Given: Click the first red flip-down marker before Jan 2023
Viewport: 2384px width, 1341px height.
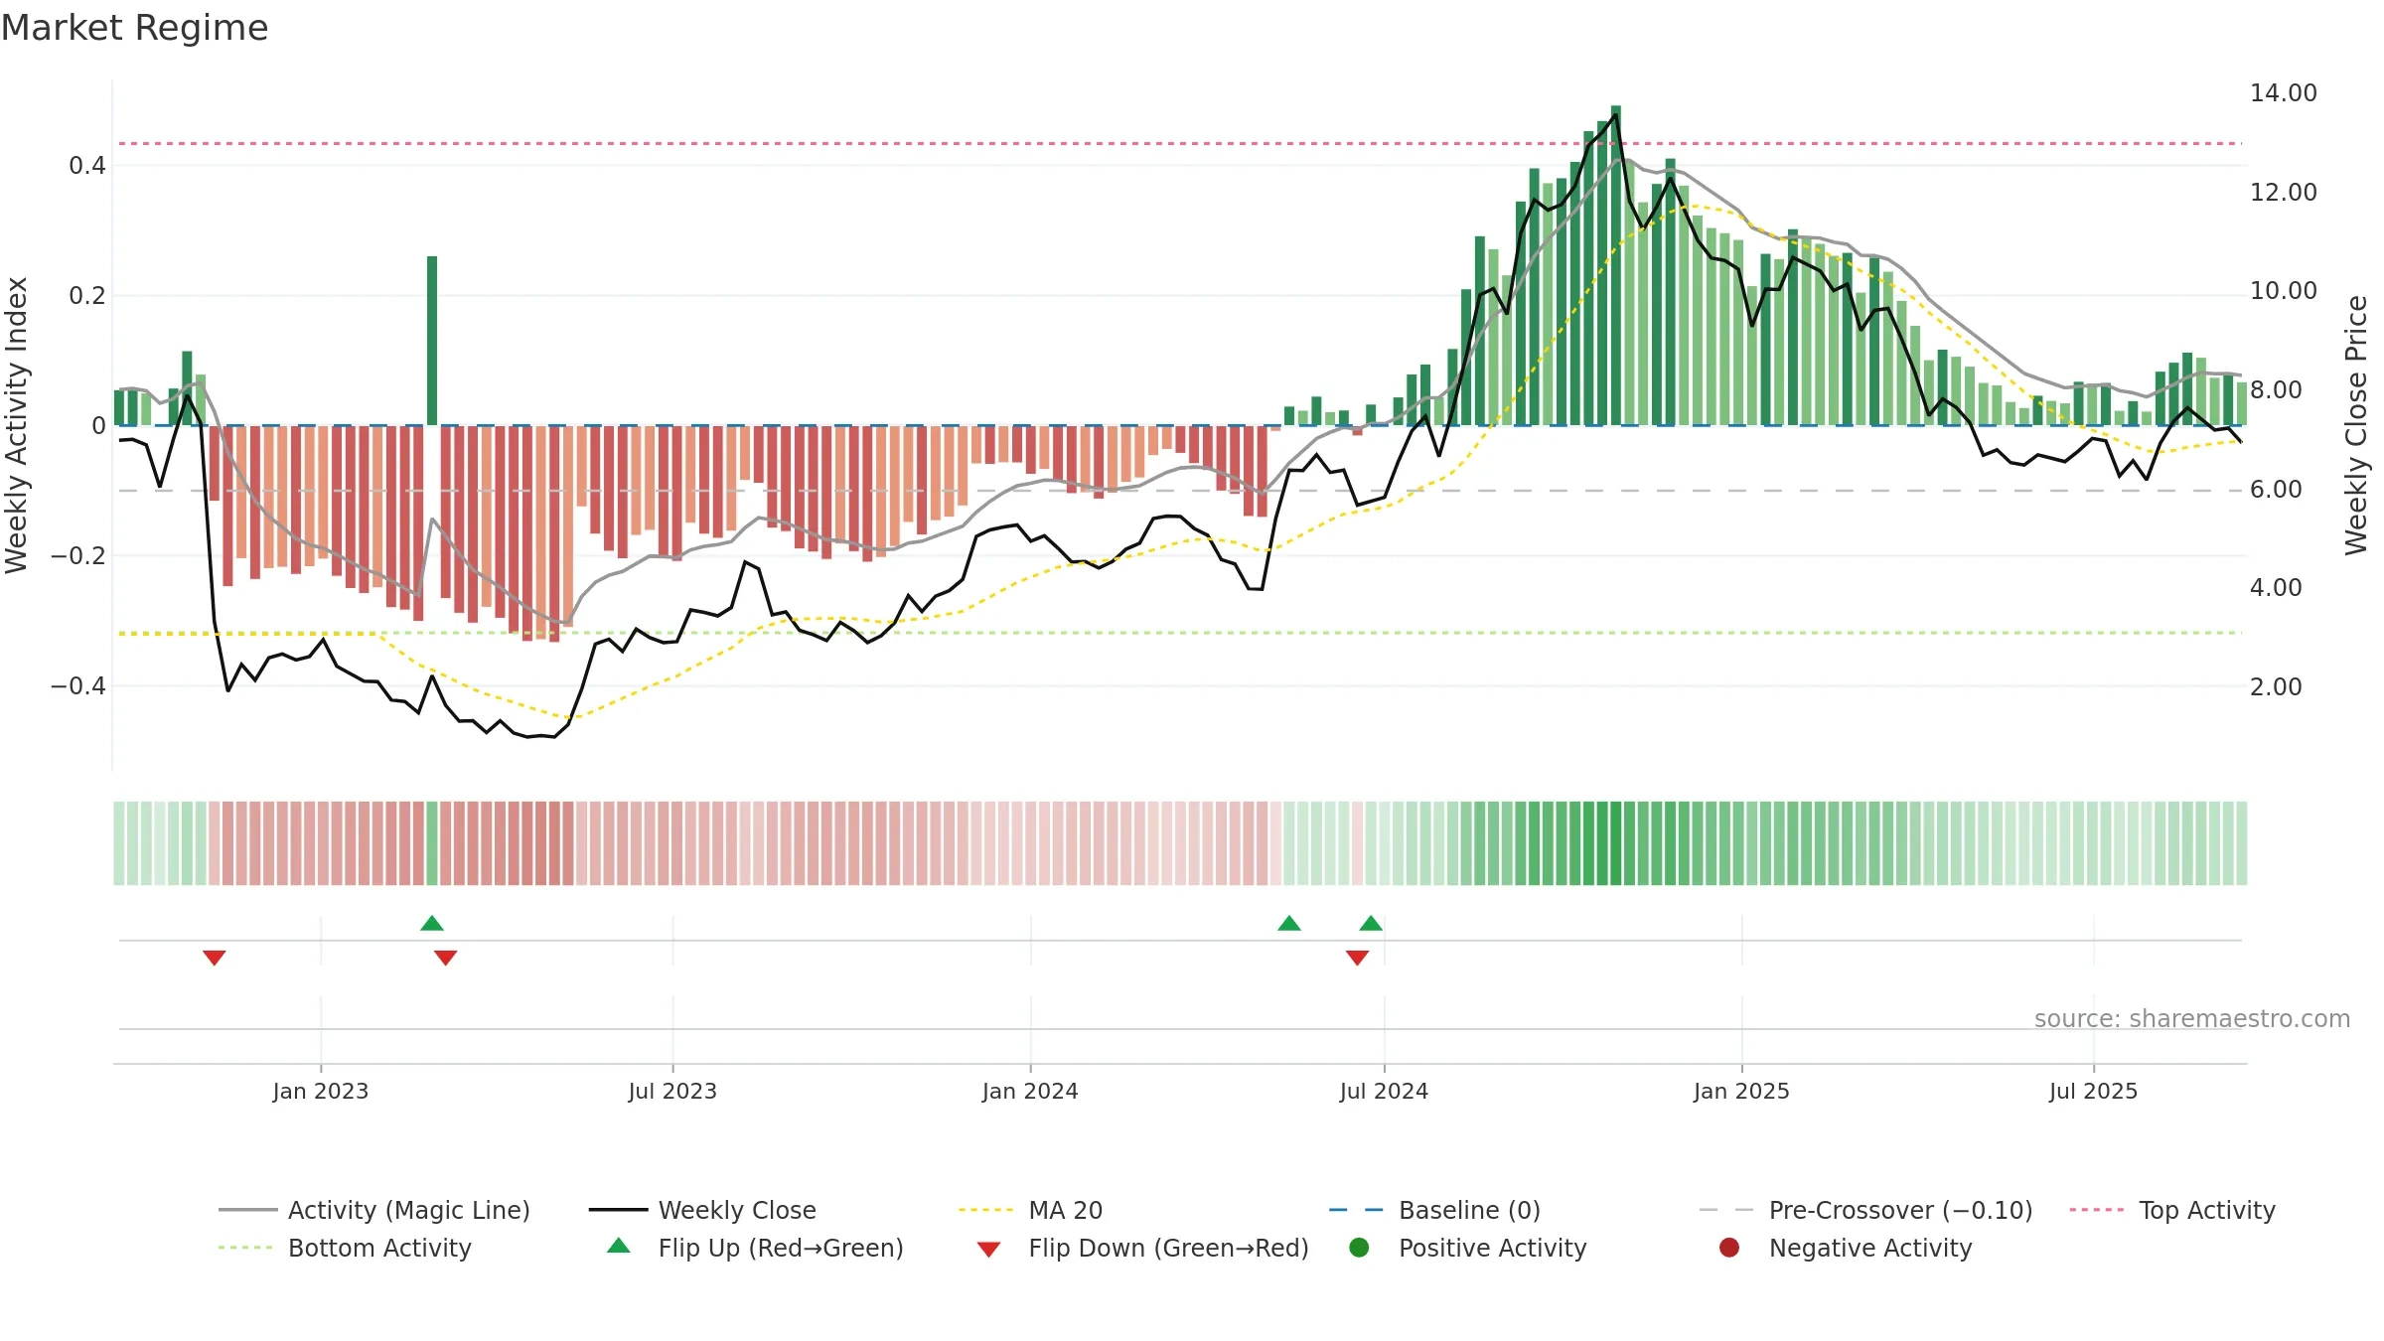Looking at the screenshot, I should [x=215, y=958].
